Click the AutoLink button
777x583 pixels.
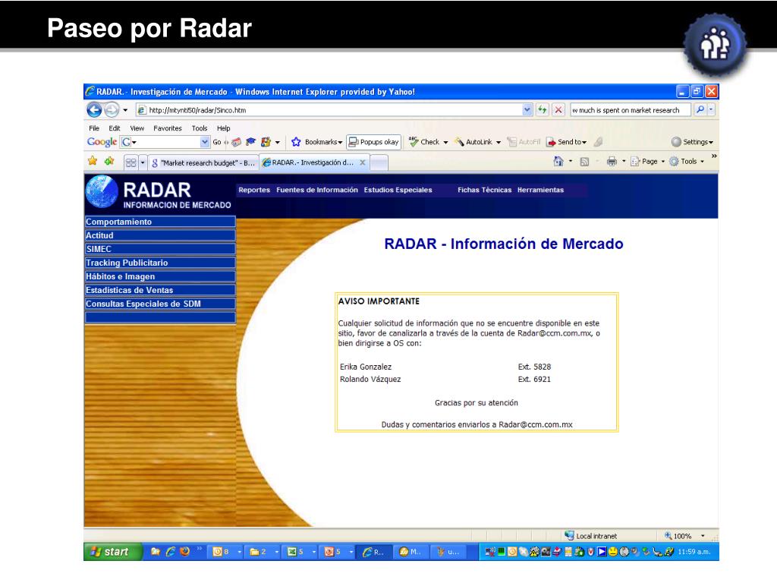(x=473, y=142)
